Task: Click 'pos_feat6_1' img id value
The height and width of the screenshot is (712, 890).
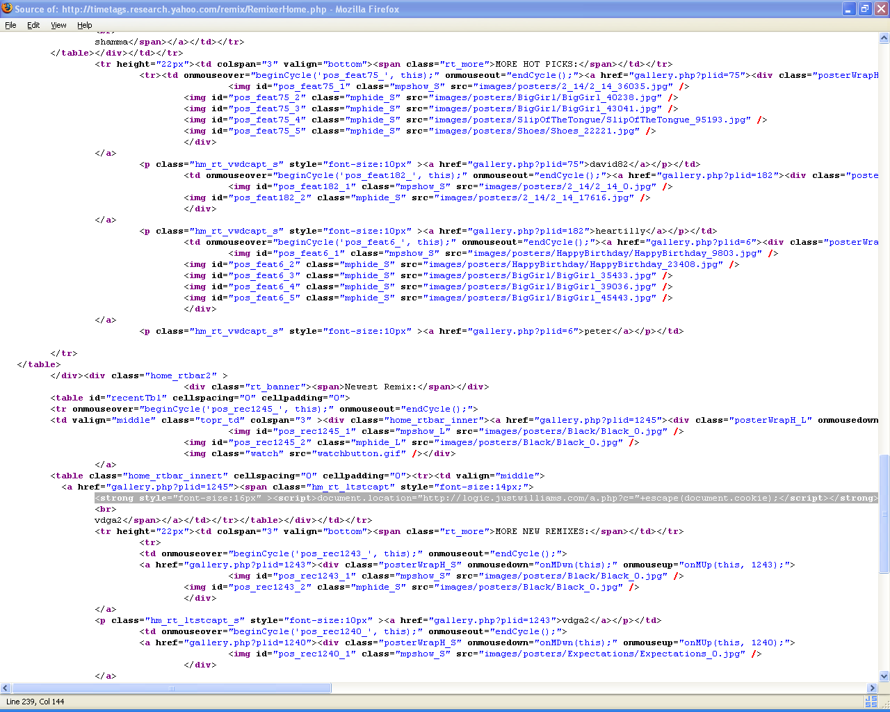Action: point(309,253)
